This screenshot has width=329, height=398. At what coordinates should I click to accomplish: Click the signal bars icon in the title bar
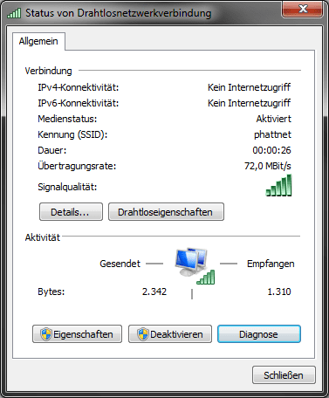point(14,13)
